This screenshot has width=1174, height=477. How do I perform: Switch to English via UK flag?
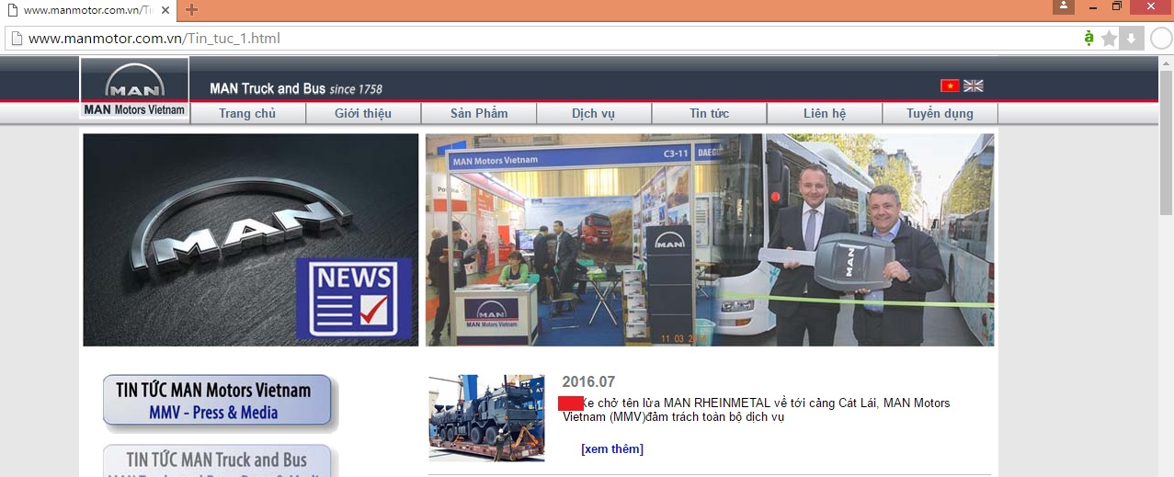974,85
